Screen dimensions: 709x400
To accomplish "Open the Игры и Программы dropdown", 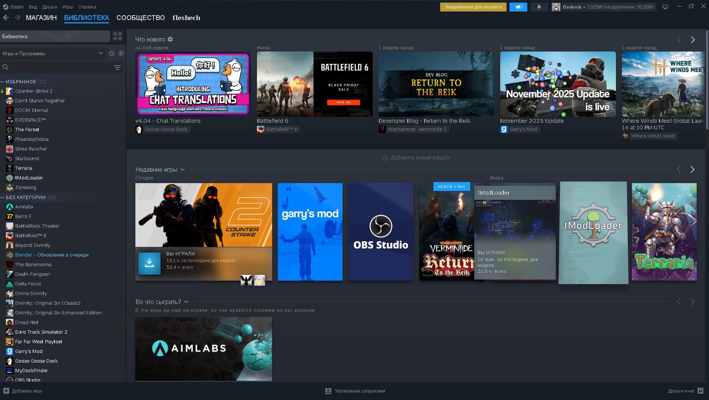I will click(x=52, y=53).
